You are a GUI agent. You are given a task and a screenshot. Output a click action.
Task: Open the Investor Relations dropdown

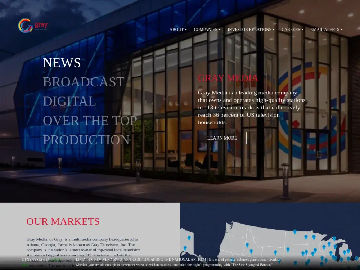[251, 30]
